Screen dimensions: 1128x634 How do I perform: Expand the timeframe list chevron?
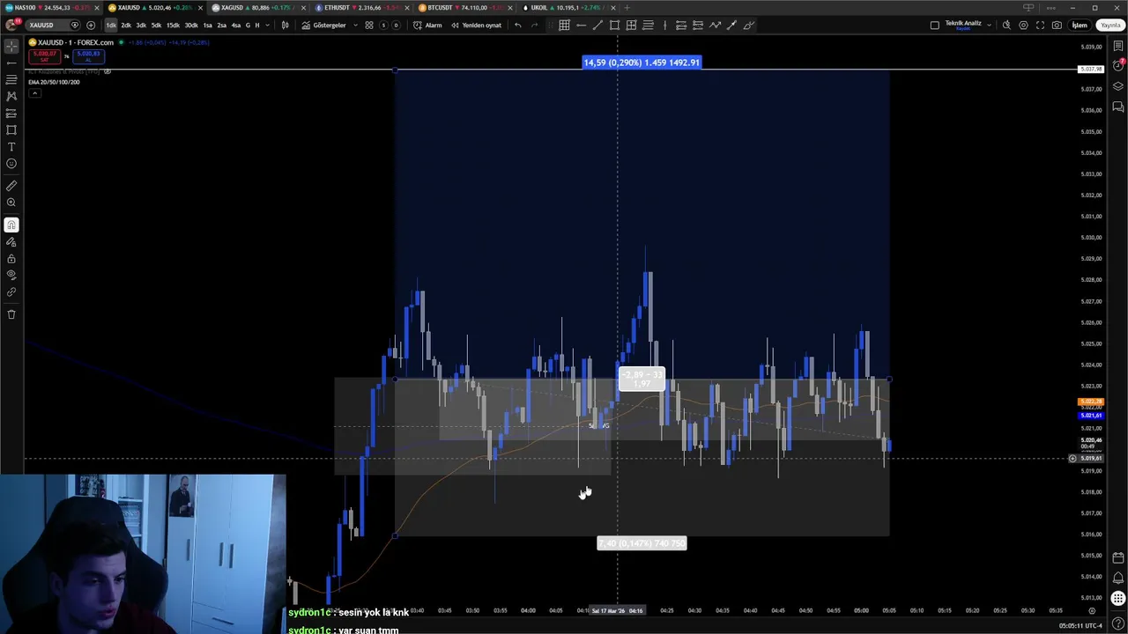click(x=267, y=25)
